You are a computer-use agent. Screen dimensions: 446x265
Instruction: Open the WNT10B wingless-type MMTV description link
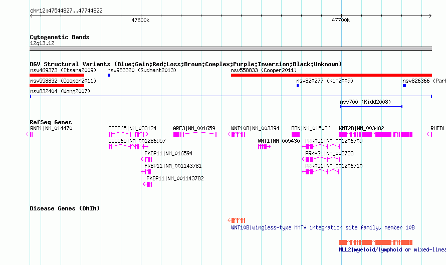click(x=323, y=228)
